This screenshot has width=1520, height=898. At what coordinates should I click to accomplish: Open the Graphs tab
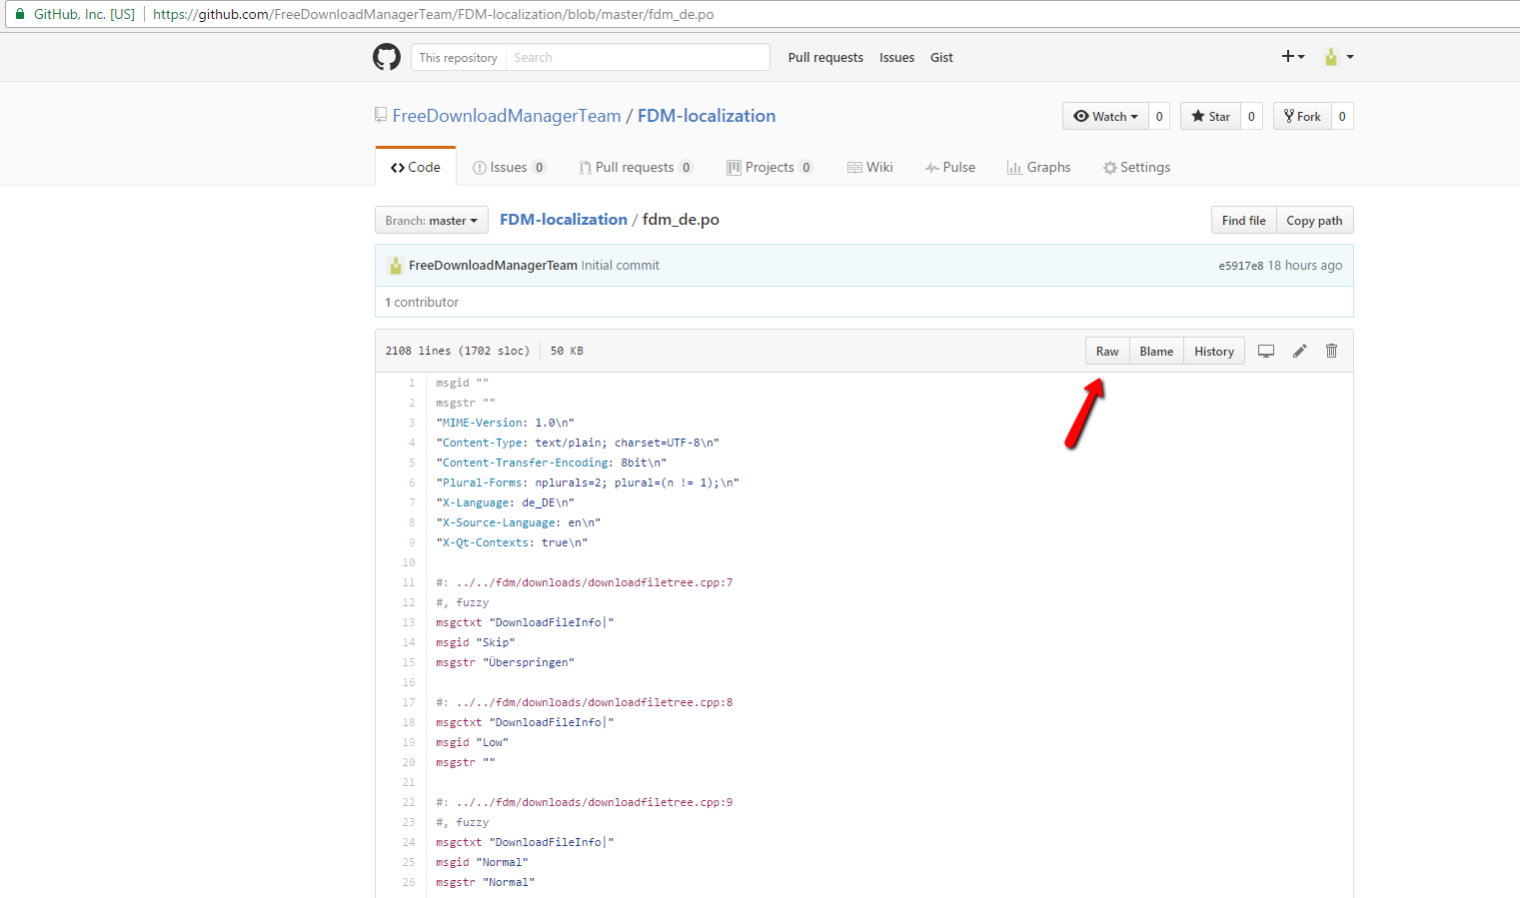1038,167
